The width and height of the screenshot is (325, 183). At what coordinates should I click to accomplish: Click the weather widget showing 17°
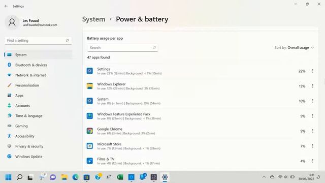[x=43, y=177]
